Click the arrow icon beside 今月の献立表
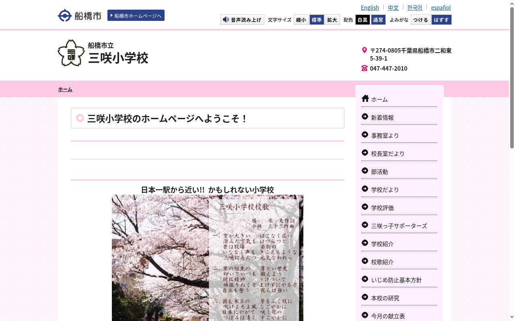Viewport: 515px width, 321px height. pyautogui.click(x=365, y=315)
